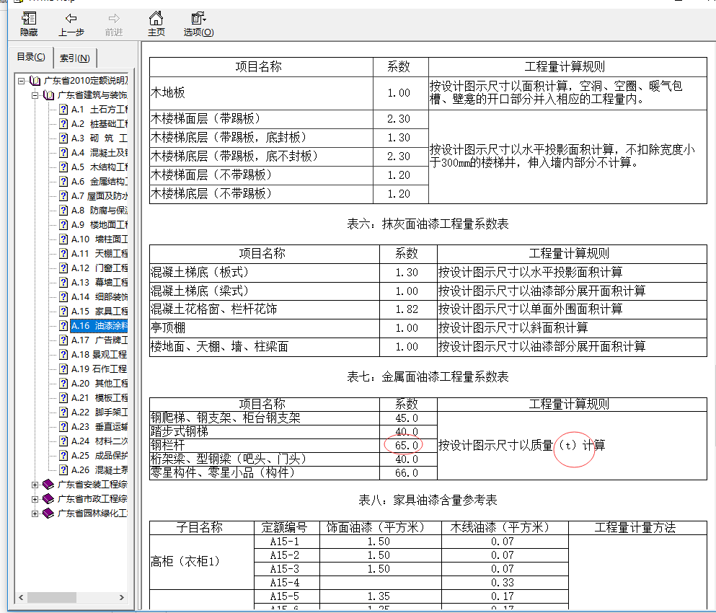Click left arrow of tree horizontal scrollbar
Screen dimensions: 716x613
(21, 597)
